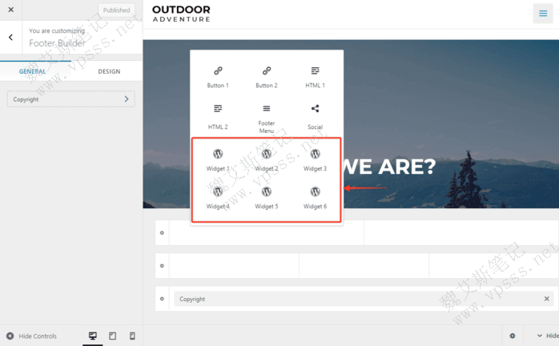The image size is (559, 346).
Task: Open the hamburger menu in site header
Action: point(543,14)
